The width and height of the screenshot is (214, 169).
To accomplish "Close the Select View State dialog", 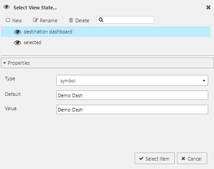I will tap(208, 7).
